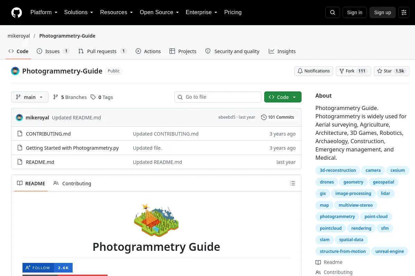Open the main branch selector dropdown
The image size is (415, 276).
(30, 97)
